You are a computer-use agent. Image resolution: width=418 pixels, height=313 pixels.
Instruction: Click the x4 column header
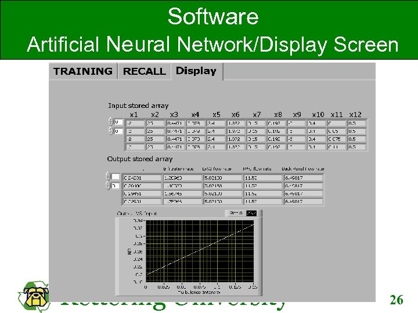[x=195, y=114]
